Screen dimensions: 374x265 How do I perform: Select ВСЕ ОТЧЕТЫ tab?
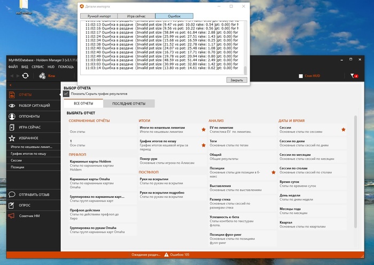(83, 103)
